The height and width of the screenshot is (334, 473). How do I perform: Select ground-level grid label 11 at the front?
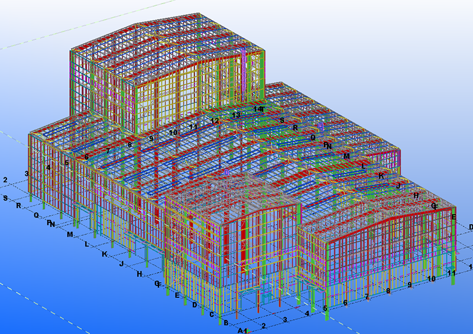tap(451, 273)
